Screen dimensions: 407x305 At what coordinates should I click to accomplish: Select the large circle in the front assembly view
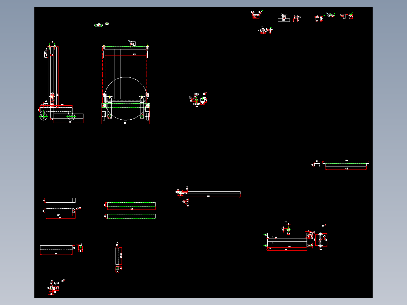click(126, 99)
